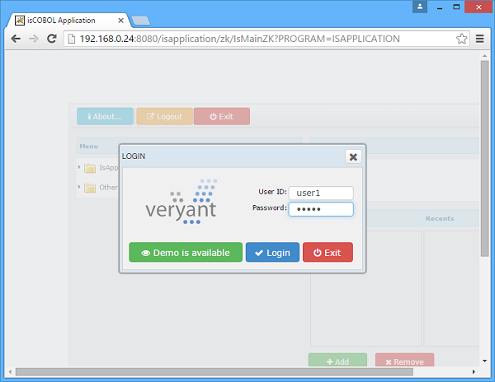Close the LOGIN dialog with X icon
This screenshot has height=382, width=495.
pos(353,156)
